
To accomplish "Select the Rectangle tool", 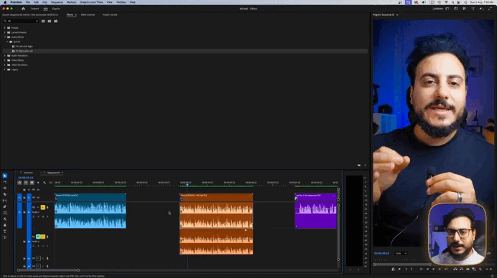I will tap(5, 213).
